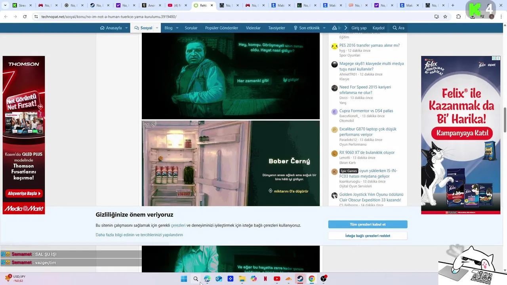Click Dorzi's avatar beside Need For Speed thread
This screenshot has height=285, width=507.
335,88
